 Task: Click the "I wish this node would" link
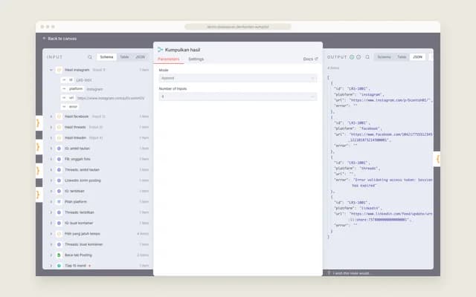(x=351, y=273)
